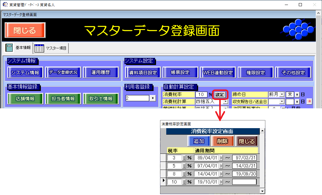Select the row marker for the 5% tax row
The width and height of the screenshot is (322, 195).
(163, 166)
